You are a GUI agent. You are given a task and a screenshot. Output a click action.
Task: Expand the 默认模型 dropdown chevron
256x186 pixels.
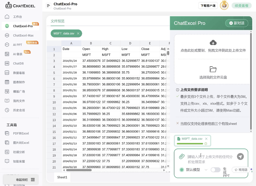(206, 170)
